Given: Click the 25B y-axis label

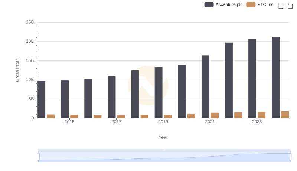Looking at the screenshot, I should click(30, 22).
